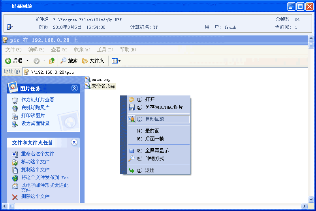Click the green arrow 退出 icon

(x=132, y=170)
